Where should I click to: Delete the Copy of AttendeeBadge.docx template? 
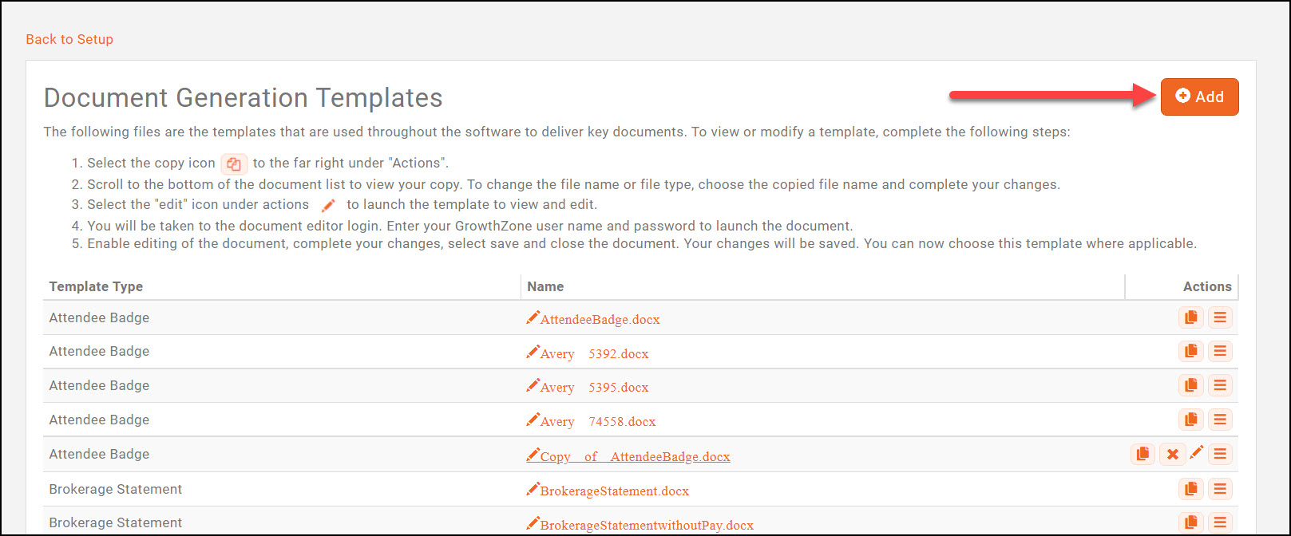pos(1172,454)
